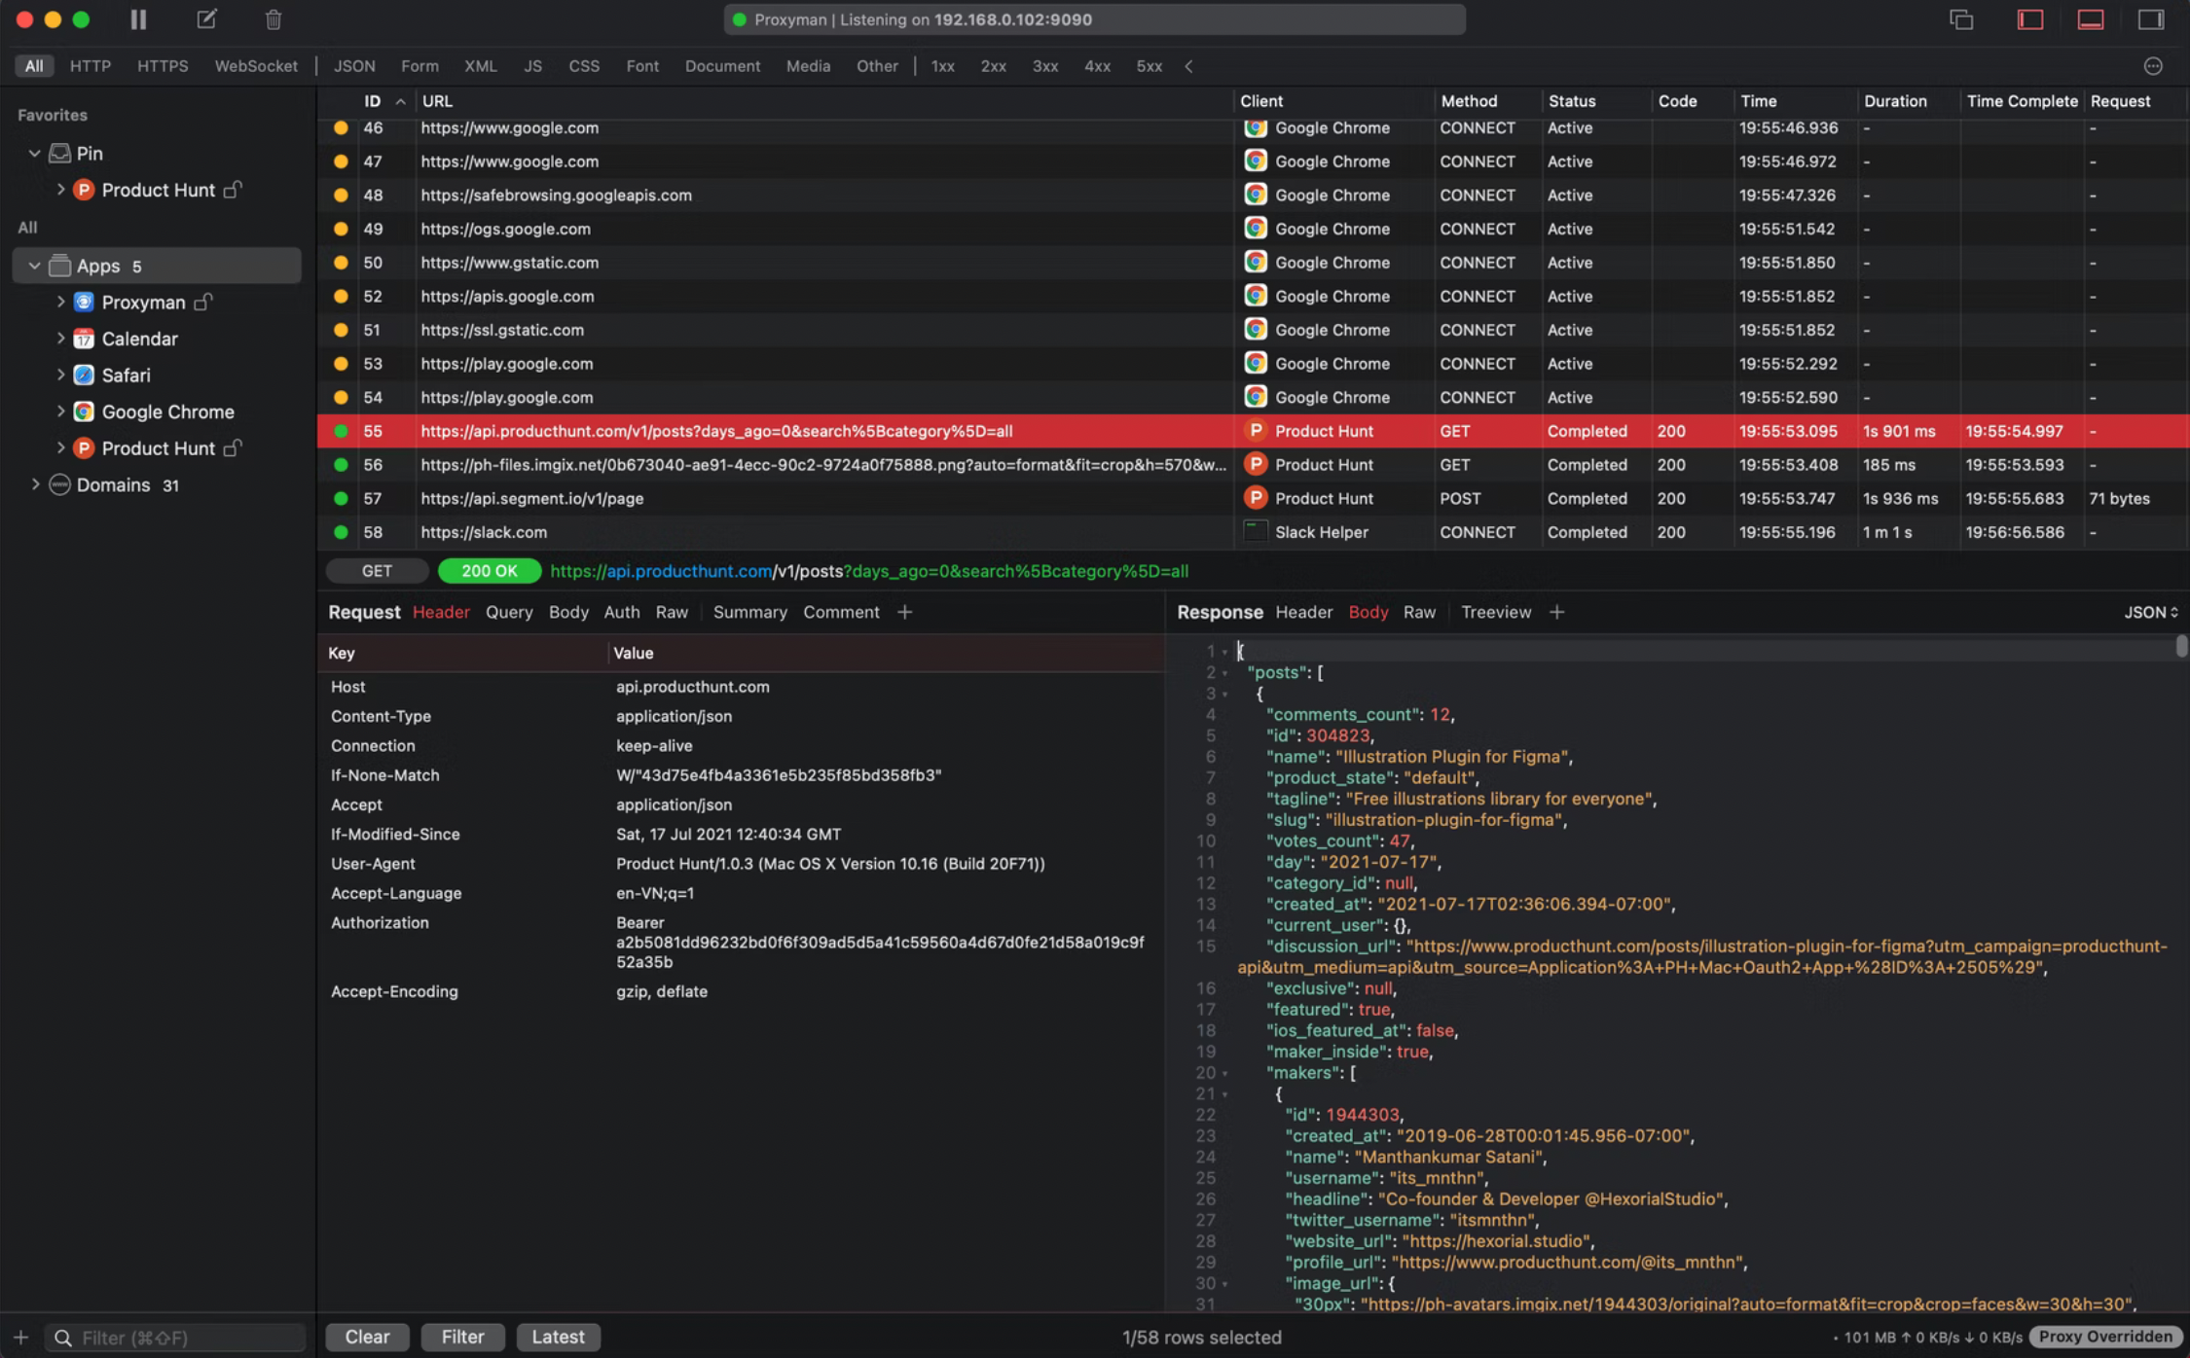Click green status dot of row 56

[x=341, y=465]
